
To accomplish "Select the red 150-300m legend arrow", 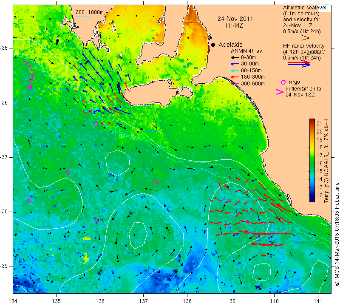I will 235,77.
